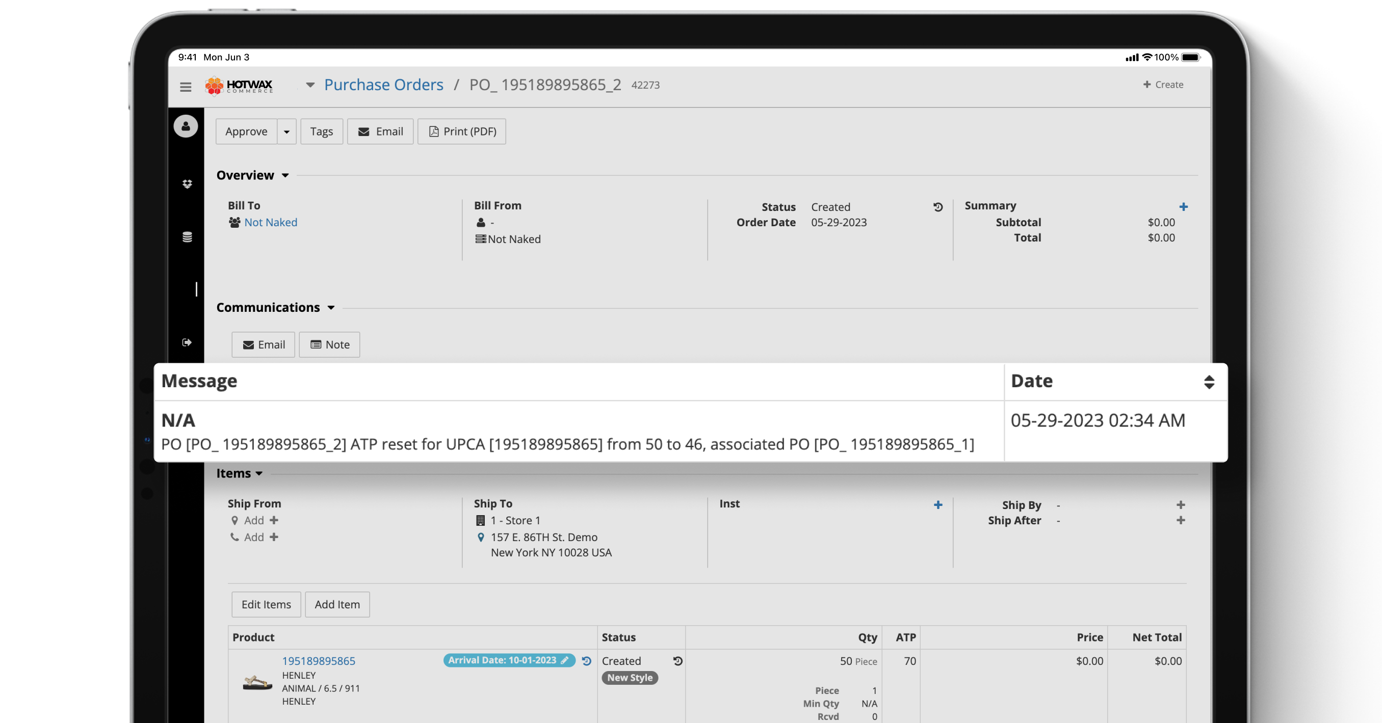This screenshot has width=1382, height=723.
Task: Collapse the Communications section
Action: (x=331, y=307)
